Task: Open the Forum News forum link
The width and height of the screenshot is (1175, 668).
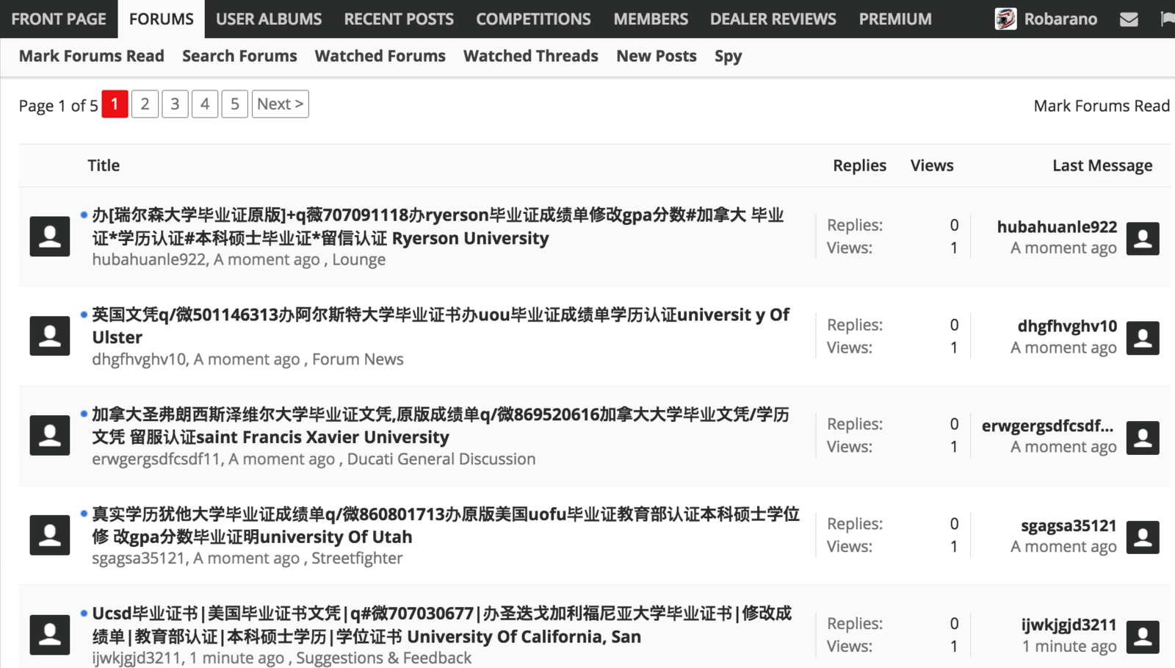Action: click(x=358, y=359)
